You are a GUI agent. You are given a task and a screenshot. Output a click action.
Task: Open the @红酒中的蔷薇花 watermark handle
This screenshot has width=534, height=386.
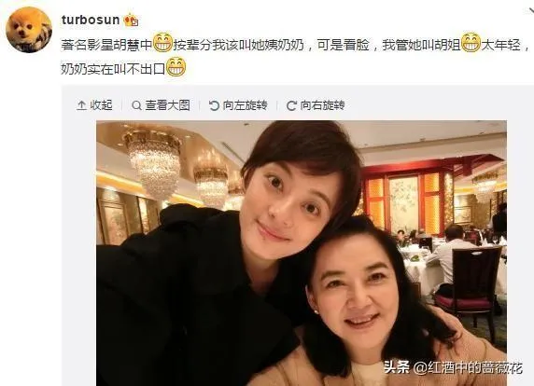click(x=468, y=367)
